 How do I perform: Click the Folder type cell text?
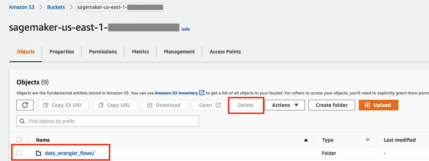pyautogui.click(x=329, y=153)
